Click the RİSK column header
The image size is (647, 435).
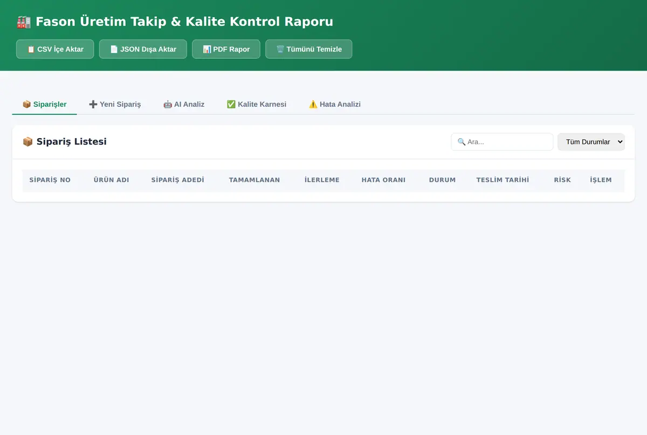(562, 180)
